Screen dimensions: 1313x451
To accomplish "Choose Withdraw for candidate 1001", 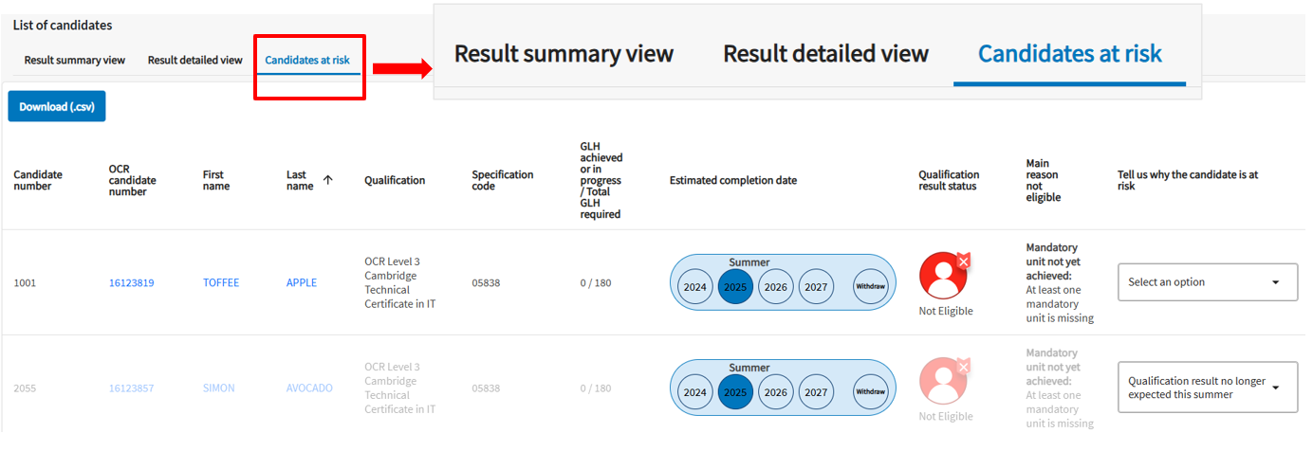I will [x=871, y=287].
